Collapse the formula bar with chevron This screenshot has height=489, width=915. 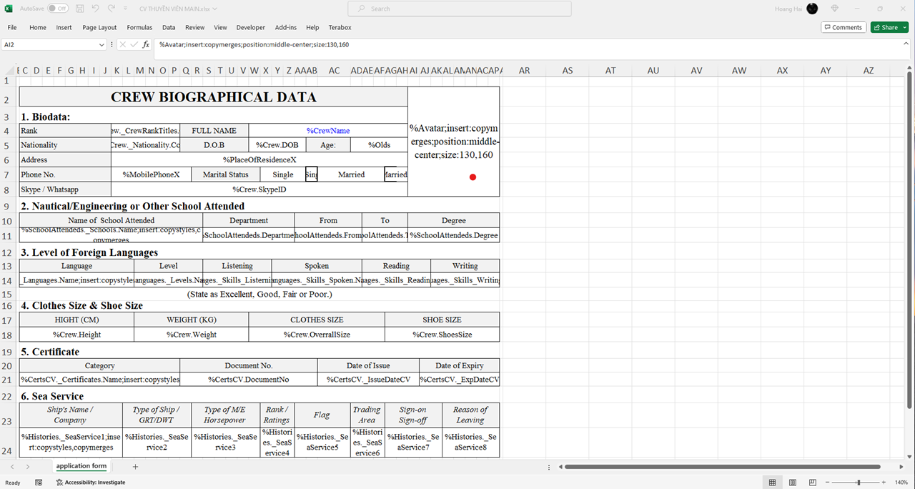pos(904,45)
